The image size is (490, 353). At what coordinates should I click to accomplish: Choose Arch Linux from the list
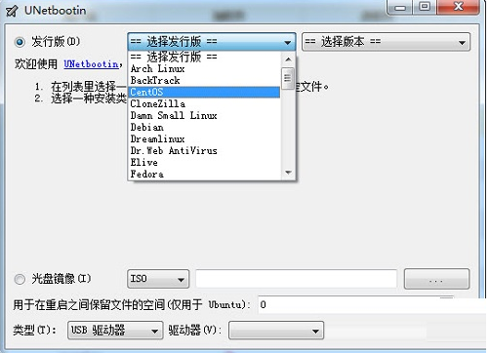[204, 69]
